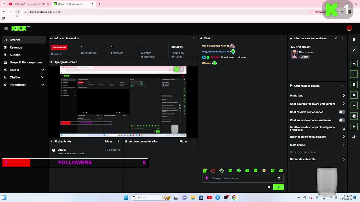Open external AI chat moderation link icon
The image size is (360, 202).
[344, 128]
